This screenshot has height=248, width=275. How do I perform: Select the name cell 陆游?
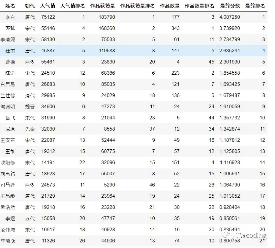coord(10,73)
